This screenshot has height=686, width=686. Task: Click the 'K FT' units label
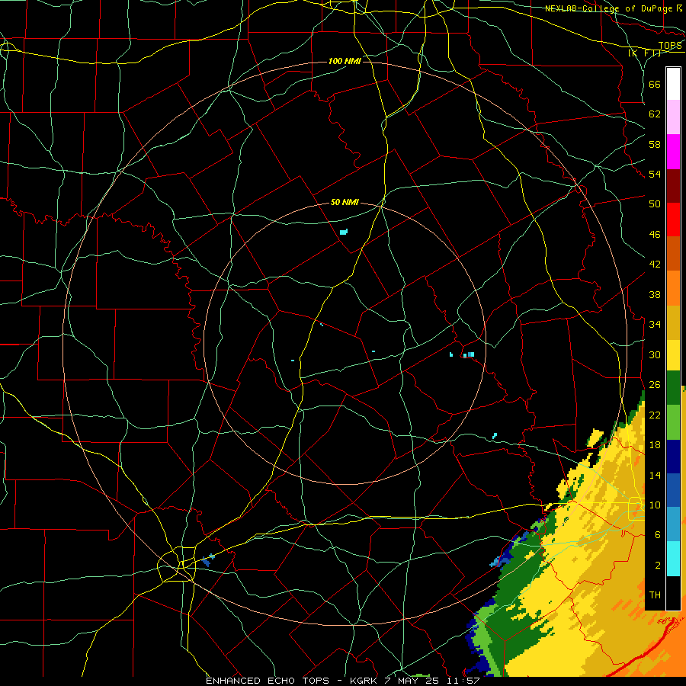pyautogui.click(x=646, y=53)
